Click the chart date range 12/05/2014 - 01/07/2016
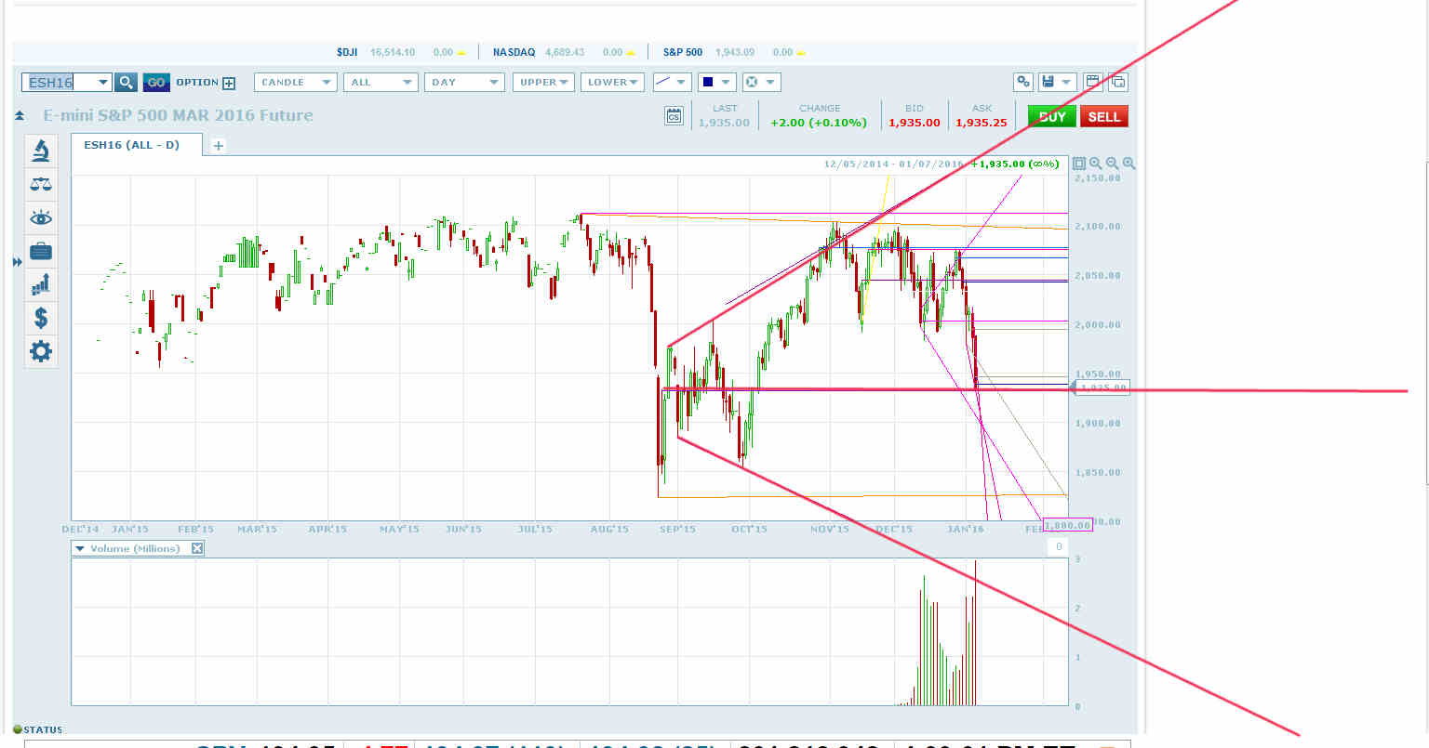Image resolution: width=1429 pixels, height=748 pixels. 893,164
